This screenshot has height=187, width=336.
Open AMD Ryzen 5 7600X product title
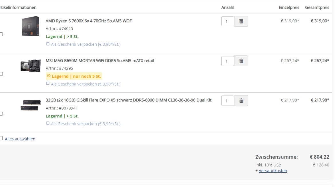tap(89, 21)
